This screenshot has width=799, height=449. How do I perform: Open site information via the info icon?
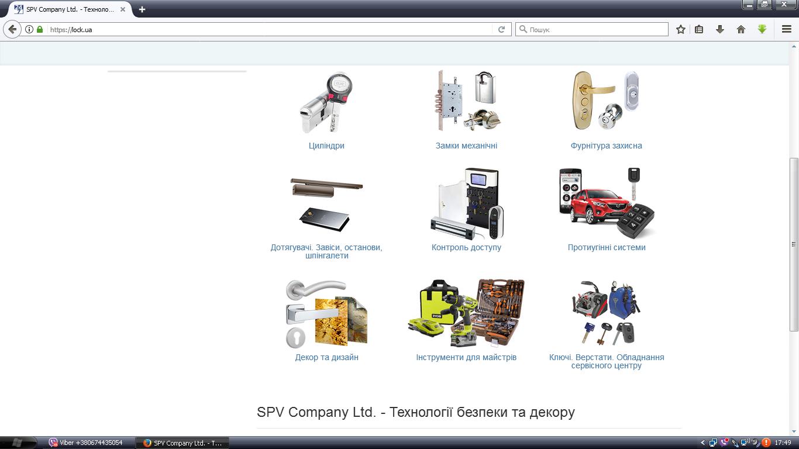29,29
